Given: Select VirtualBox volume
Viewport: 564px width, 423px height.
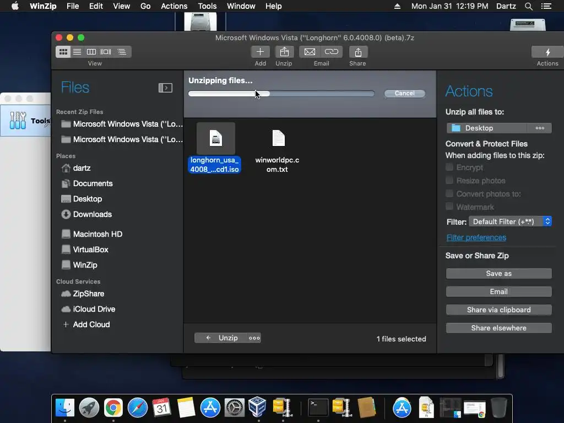Looking at the screenshot, I should pyautogui.click(x=85, y=250).
